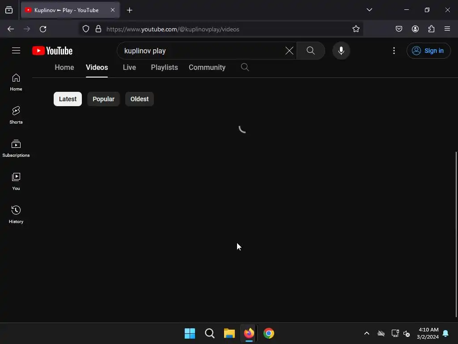The height and width of the screenshot is (344, 458).
Task: Open the notification bell in taskbar
Action: point(446,333)
